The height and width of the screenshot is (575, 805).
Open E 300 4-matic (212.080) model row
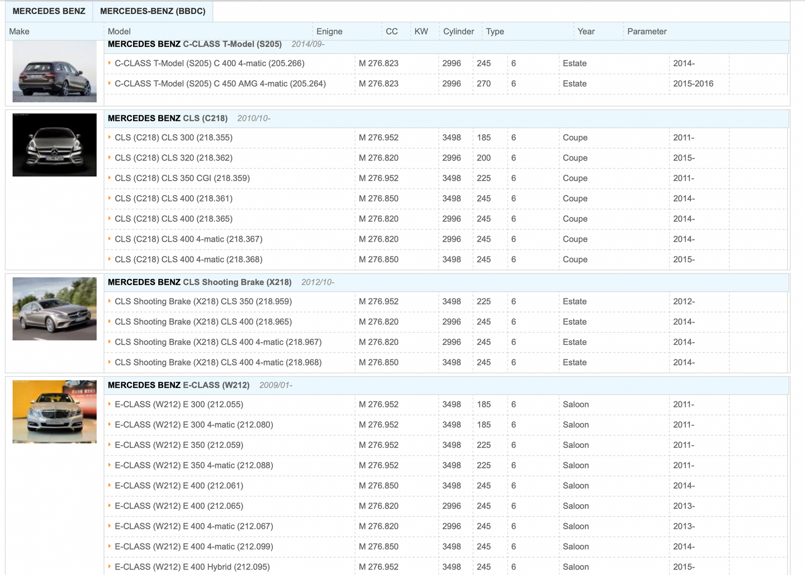[x=194, y=425]
